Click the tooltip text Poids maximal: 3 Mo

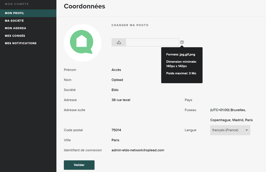[181, 73]
